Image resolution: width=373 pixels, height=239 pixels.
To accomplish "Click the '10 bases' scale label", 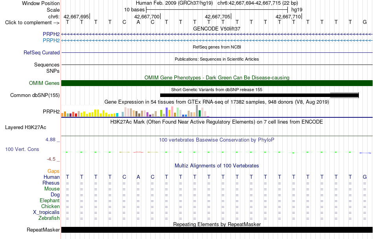I will pos(134,10).
